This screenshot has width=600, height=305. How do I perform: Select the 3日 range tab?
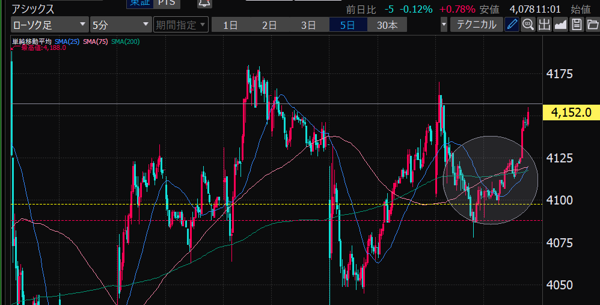point(308,25)
